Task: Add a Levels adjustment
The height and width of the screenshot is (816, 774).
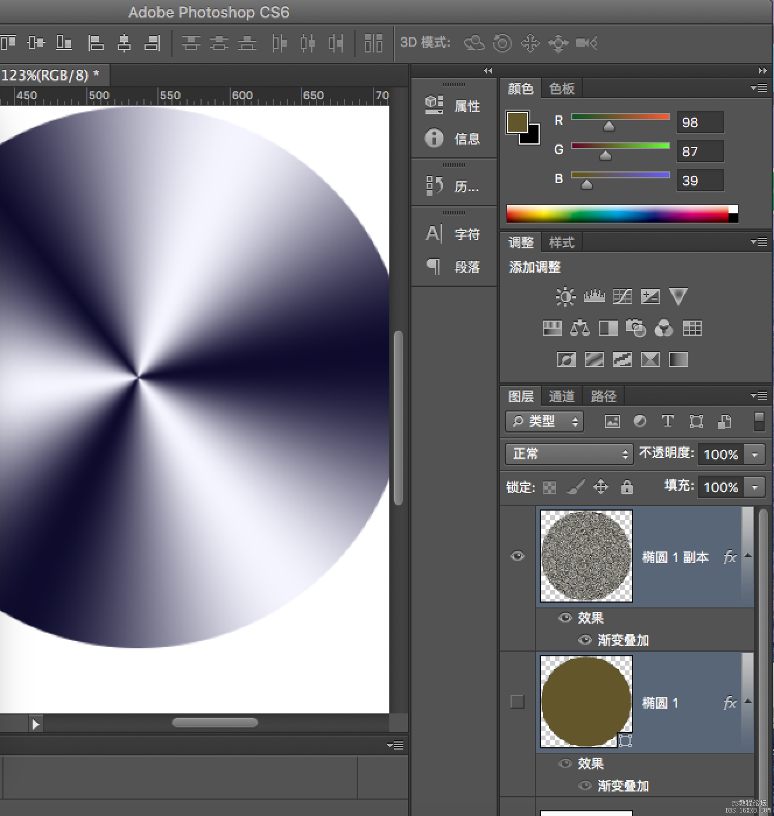Action: 594,297
